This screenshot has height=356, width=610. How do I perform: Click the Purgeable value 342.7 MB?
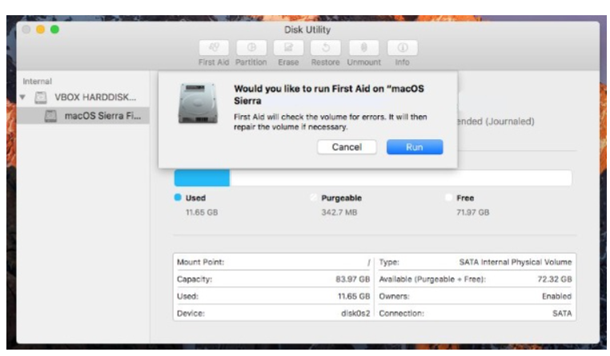(339, 212)
